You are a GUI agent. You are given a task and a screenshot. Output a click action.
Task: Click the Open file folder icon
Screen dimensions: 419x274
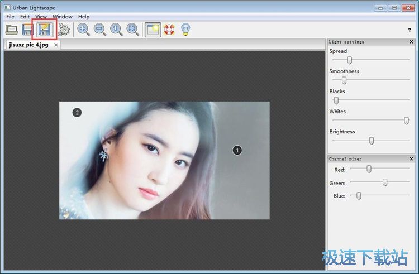click(x=11, y=30)
